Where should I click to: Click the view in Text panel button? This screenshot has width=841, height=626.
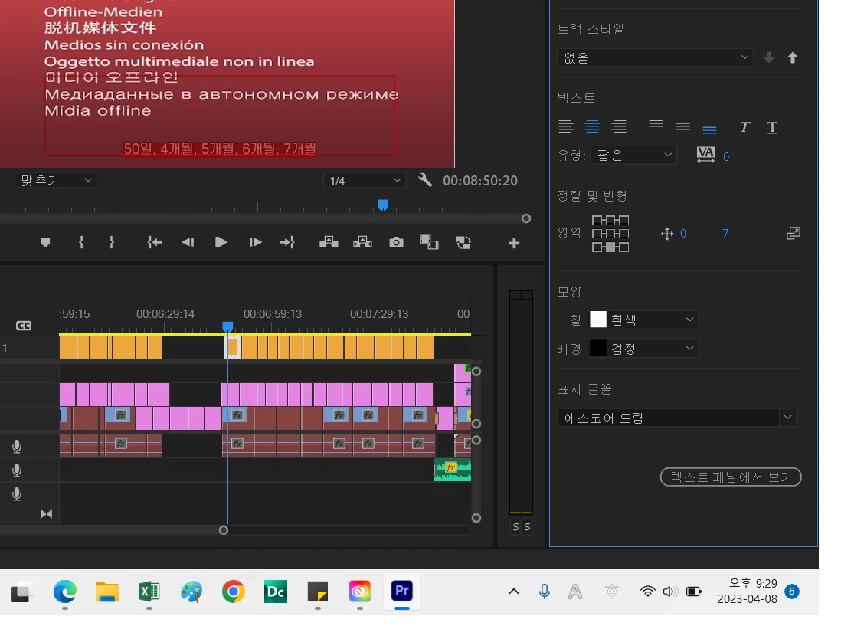(731, 477)
